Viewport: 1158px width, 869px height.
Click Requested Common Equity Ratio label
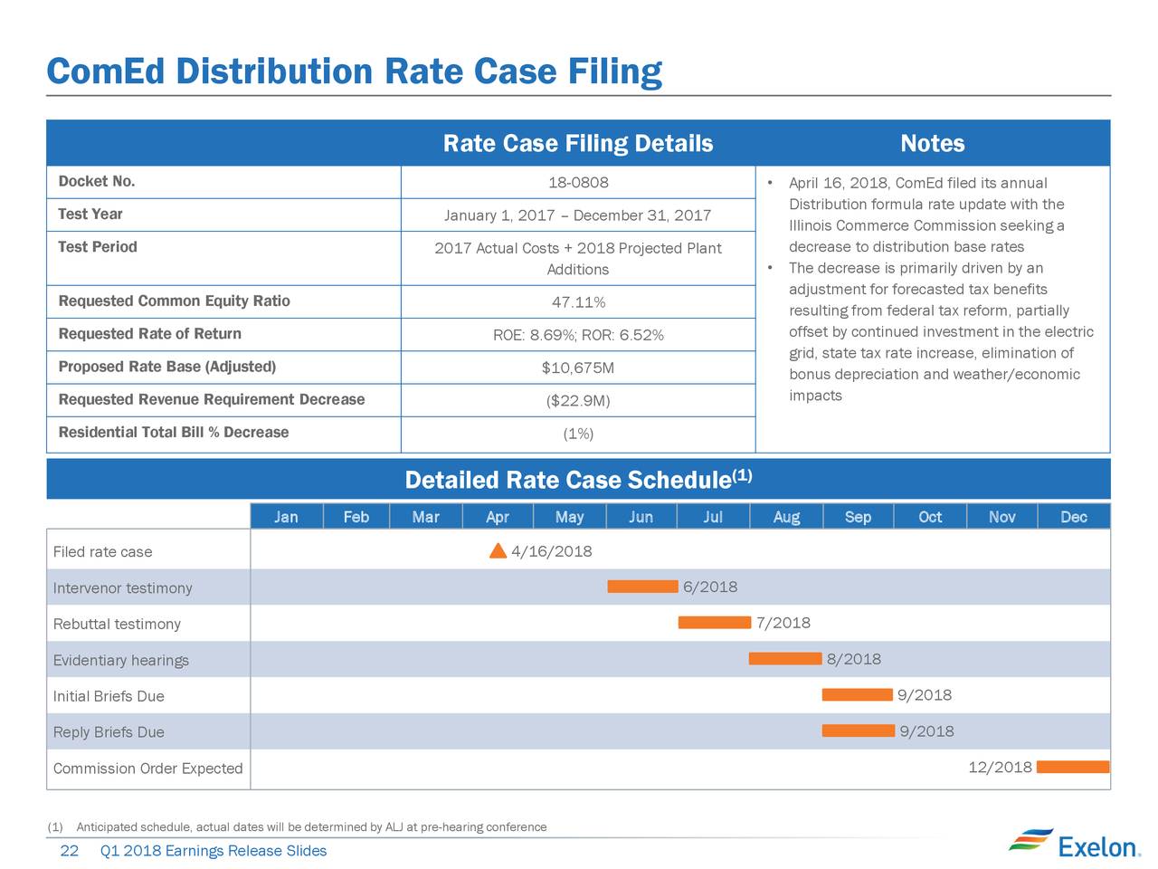point(175,301)
